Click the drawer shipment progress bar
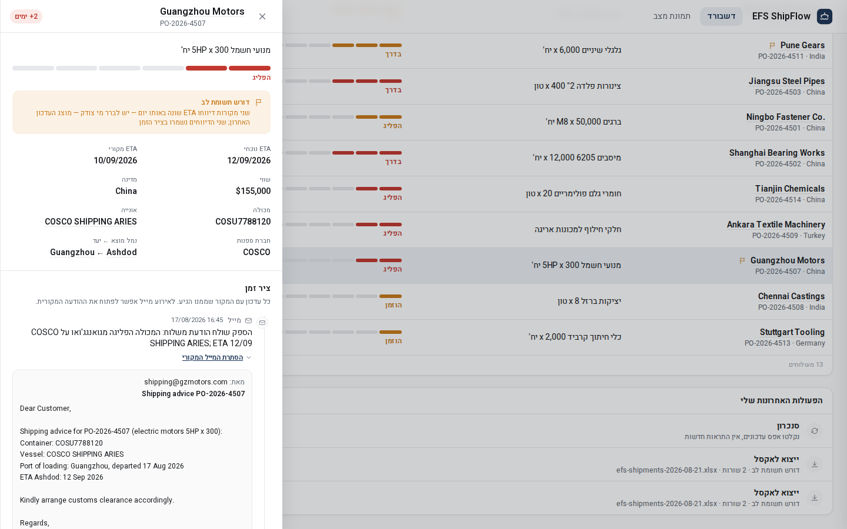The width and height of the screenshot is (847, 529). pos(141,68)
